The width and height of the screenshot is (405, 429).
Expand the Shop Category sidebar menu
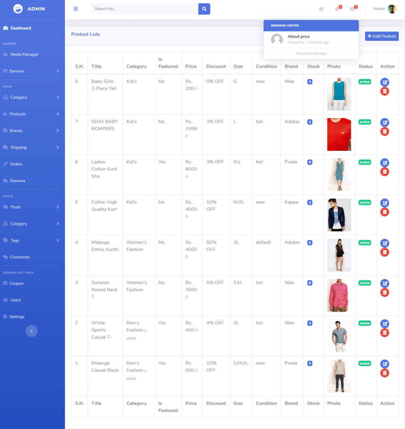31,97
